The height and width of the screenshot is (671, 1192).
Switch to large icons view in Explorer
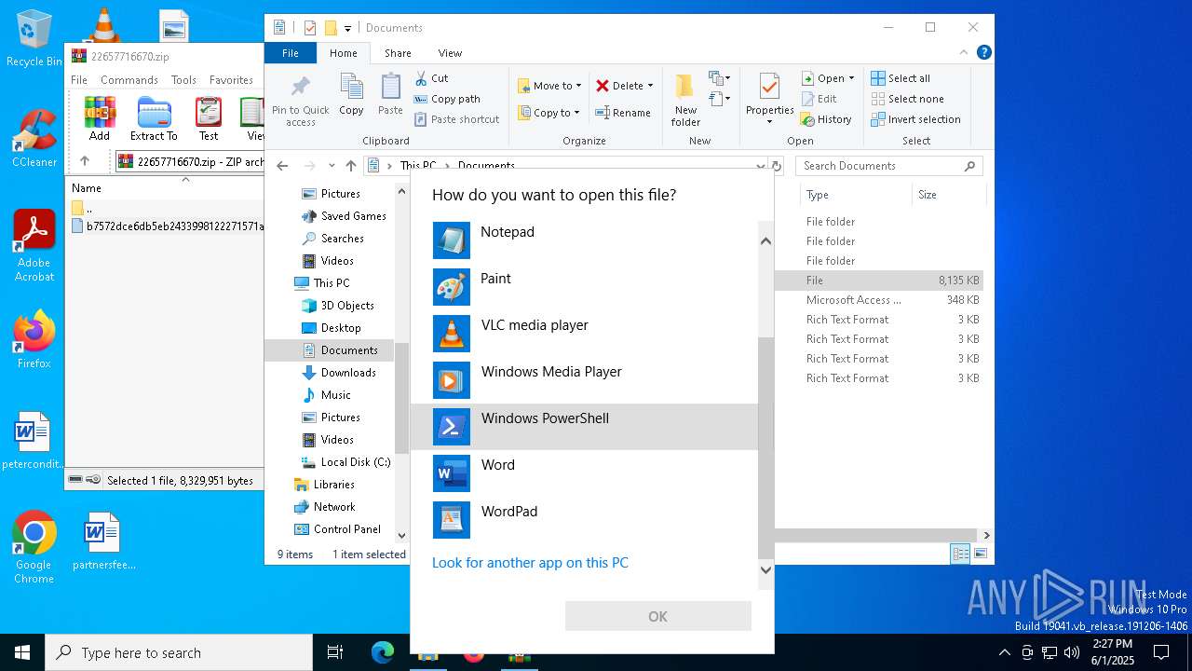pyautogui.click(x=980, y=554)
